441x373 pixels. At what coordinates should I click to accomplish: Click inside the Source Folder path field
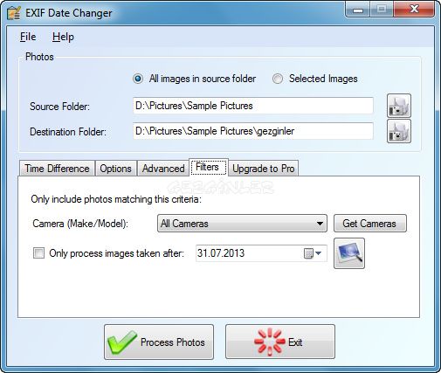[253, 106]
